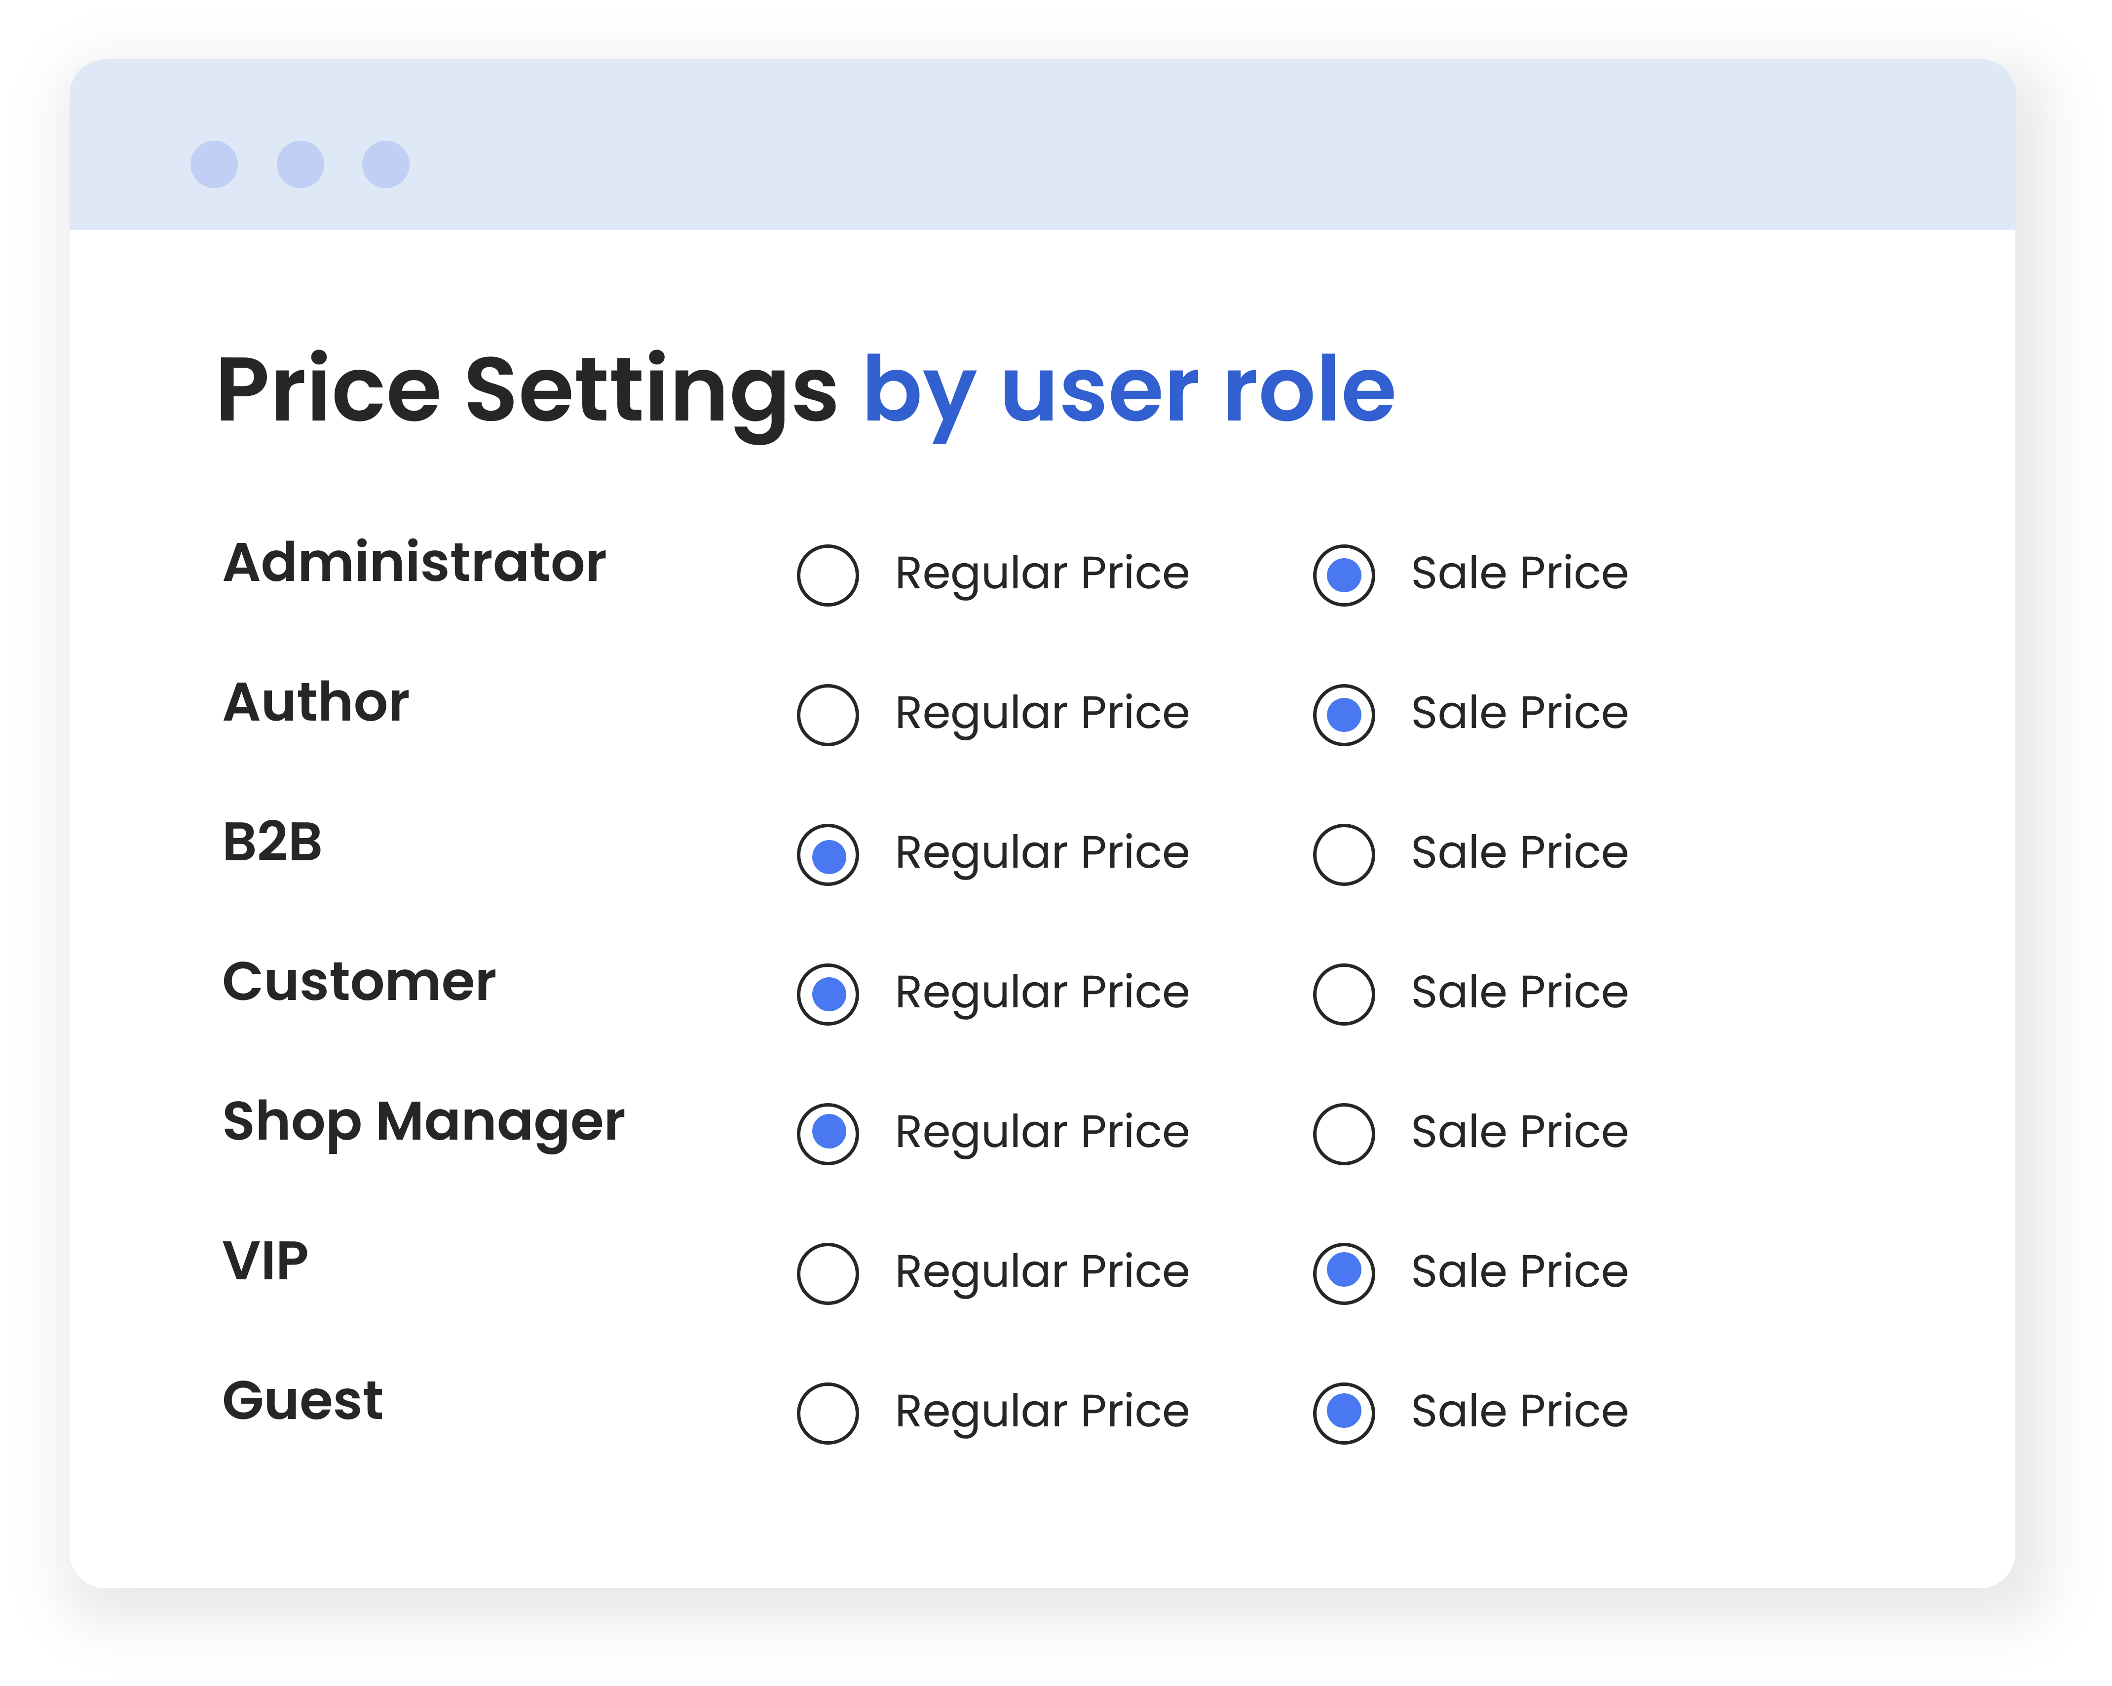This screenshot has height=1686, width=2112.
Task: Select Customer Regular Price radio button
Action: [x=828, y=995]
